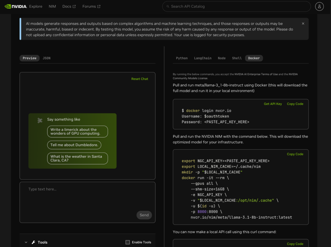Screen dimensions: 331x247
Task: Select the Docker code tab
Action: pos(254,58)
